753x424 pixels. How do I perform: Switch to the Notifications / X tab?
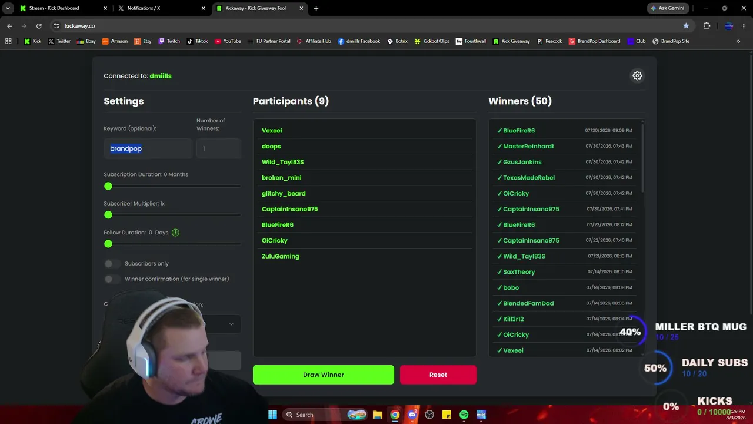[162, 8]
